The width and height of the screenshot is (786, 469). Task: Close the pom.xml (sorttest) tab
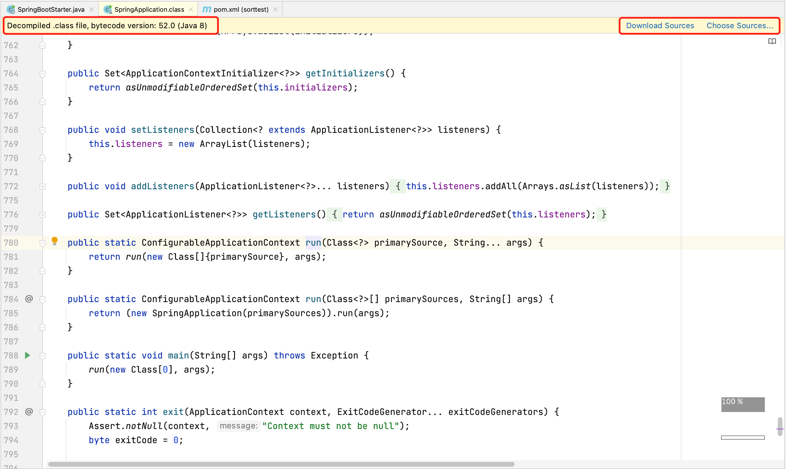pyautogui.click(x=276, y=9)
